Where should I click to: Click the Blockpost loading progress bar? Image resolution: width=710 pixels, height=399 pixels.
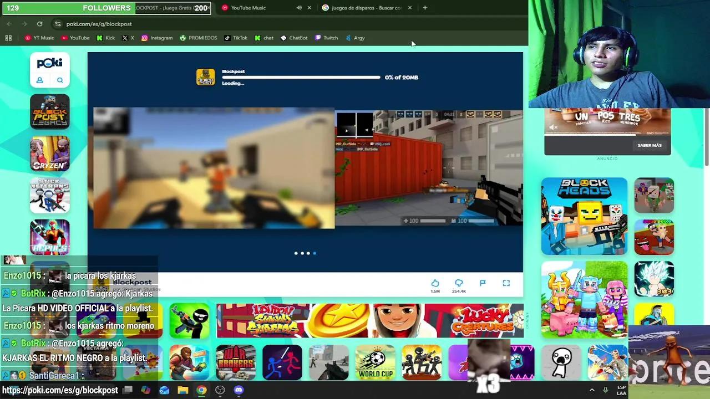(x=301, y=78)
